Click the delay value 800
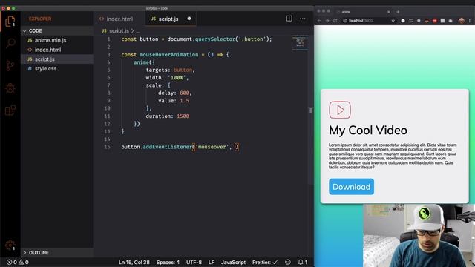Screen dimensions: 475x267 coord(184,93)
